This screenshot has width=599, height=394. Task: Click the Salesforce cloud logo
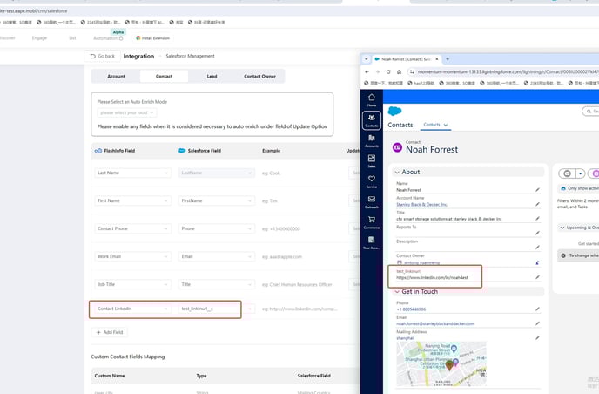394,111
